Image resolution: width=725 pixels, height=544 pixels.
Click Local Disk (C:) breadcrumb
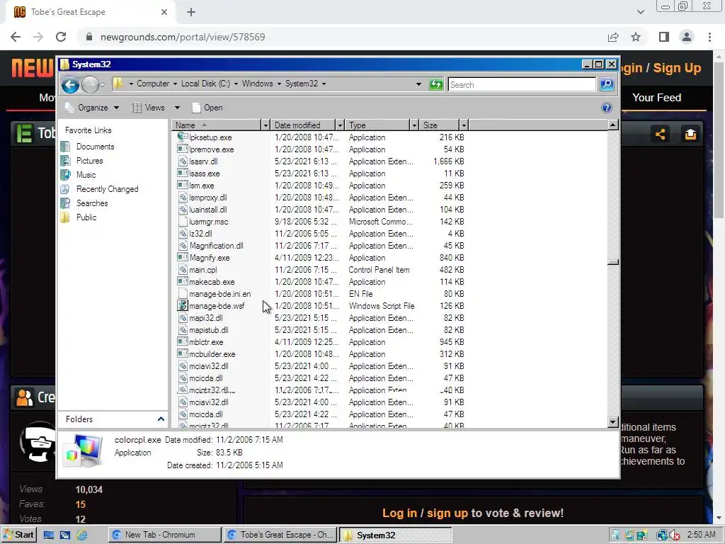click(x=205, y=84)
